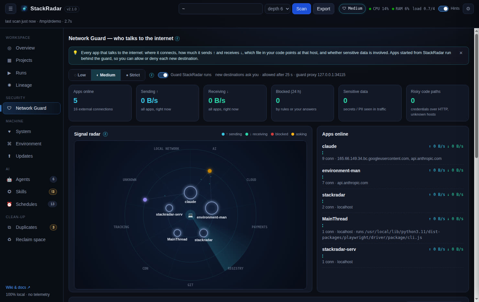
Task: Open the Lineage menu item
Action: [x=31, y=85]
